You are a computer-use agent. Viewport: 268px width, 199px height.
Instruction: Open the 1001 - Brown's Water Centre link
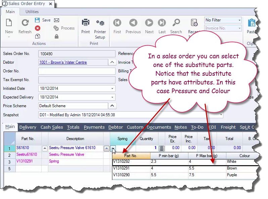coord(63,62)
